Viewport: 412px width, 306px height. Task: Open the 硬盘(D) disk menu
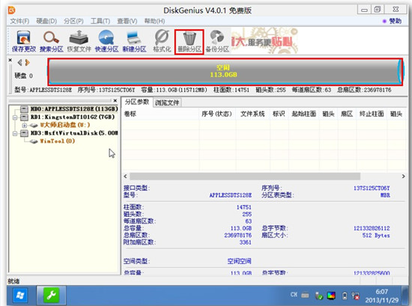[46, 21]
